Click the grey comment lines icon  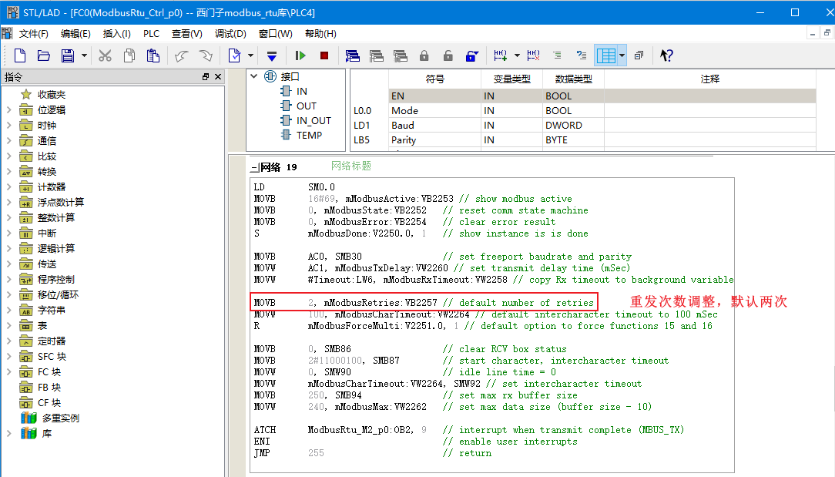click(557, 55)
